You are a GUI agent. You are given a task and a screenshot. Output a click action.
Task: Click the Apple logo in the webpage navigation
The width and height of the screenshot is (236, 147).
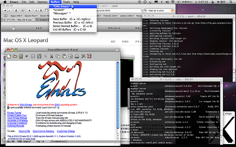(x=14, y=28)
